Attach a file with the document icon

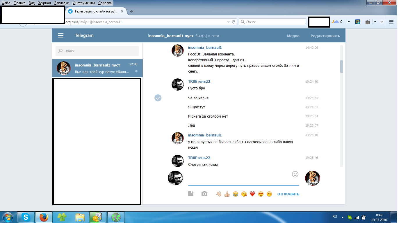[x=191, y=194]
